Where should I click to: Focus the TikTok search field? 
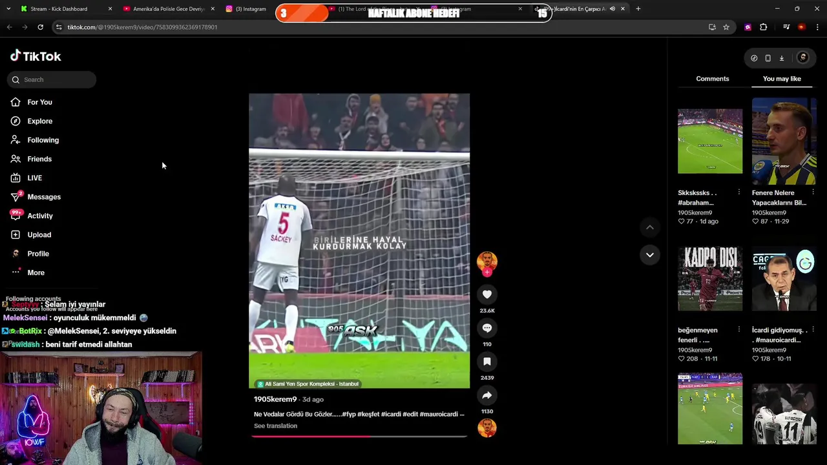click(x=53, y=79)
